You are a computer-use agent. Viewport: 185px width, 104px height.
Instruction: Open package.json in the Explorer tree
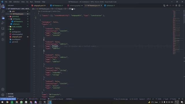tap(16, 32)
